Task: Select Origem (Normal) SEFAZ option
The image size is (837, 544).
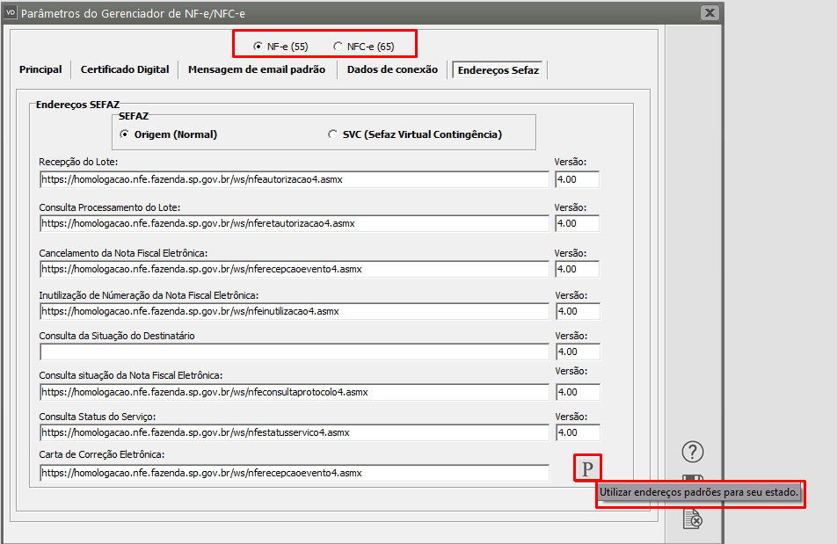Action: pyautogui.click(x=124, y=134)
